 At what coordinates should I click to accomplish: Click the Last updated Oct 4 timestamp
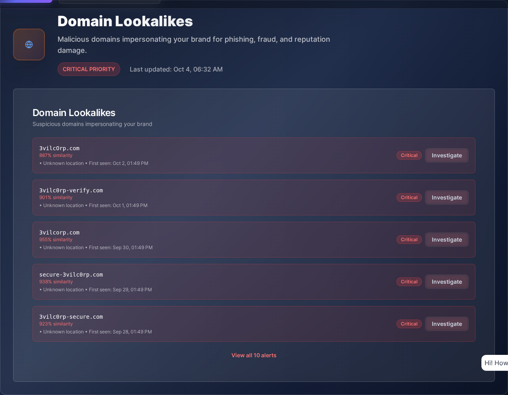click(x=176, y=69)
